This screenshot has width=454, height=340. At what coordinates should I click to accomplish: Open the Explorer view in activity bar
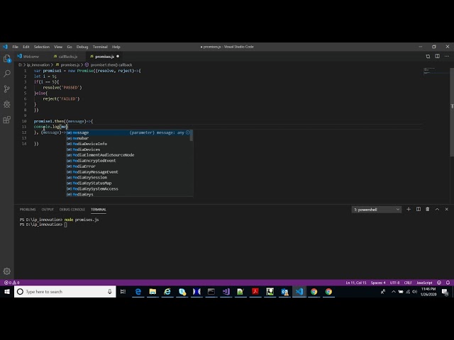click(7, 59)
